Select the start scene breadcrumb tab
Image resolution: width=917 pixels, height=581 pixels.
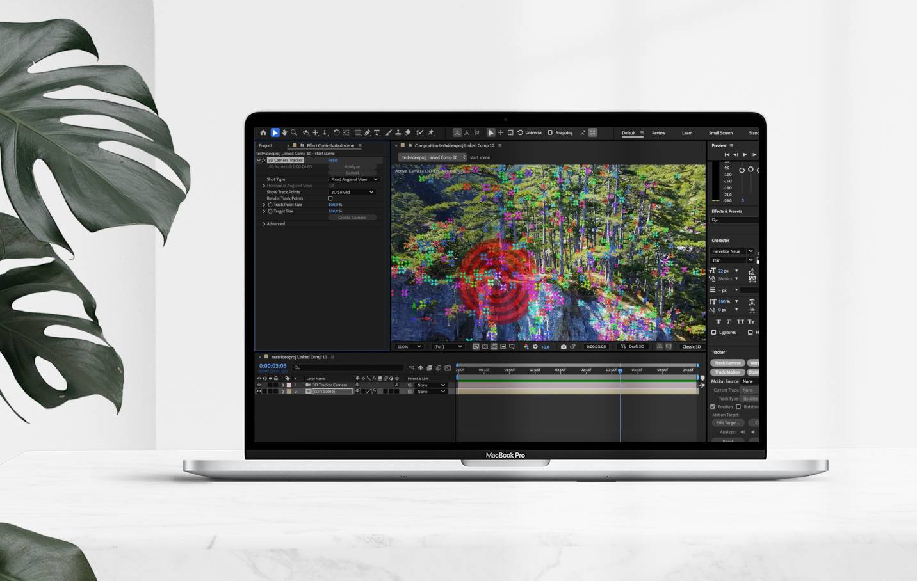click(480, 157)
